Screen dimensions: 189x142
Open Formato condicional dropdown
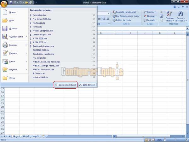[x=125, y=12]
